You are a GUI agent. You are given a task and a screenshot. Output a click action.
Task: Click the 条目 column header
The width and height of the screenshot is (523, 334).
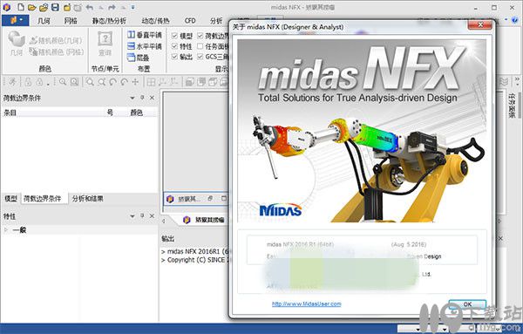click(x=10, y=112)
